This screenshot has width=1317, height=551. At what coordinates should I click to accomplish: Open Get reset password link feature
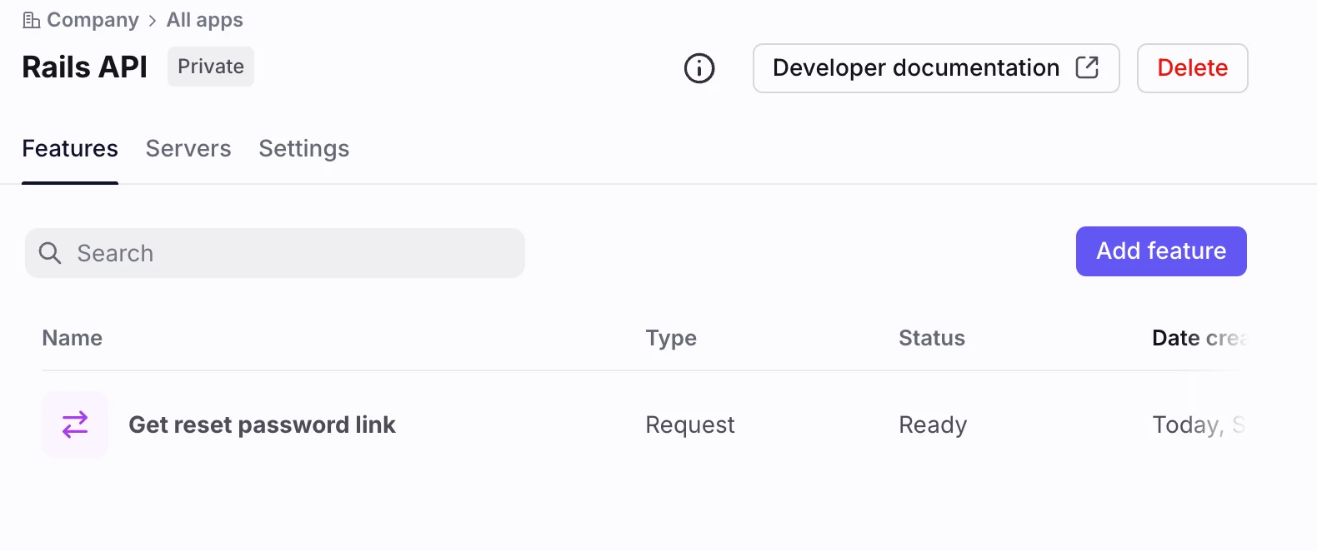click(262, 424)
